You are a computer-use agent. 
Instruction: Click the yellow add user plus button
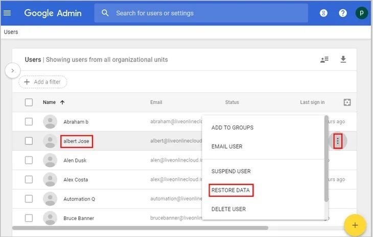(355, 225)
